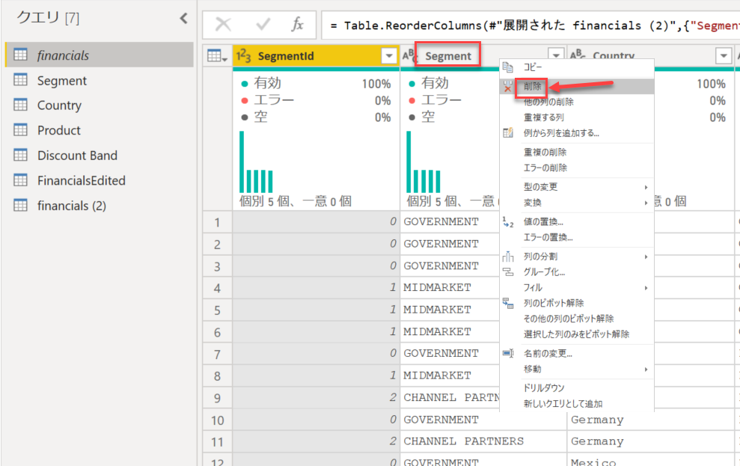
Task: Open the Country column filter dropdown
Action: [724, 56]
